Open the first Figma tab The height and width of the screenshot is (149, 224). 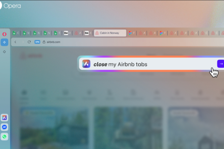[x=132, y=33]
